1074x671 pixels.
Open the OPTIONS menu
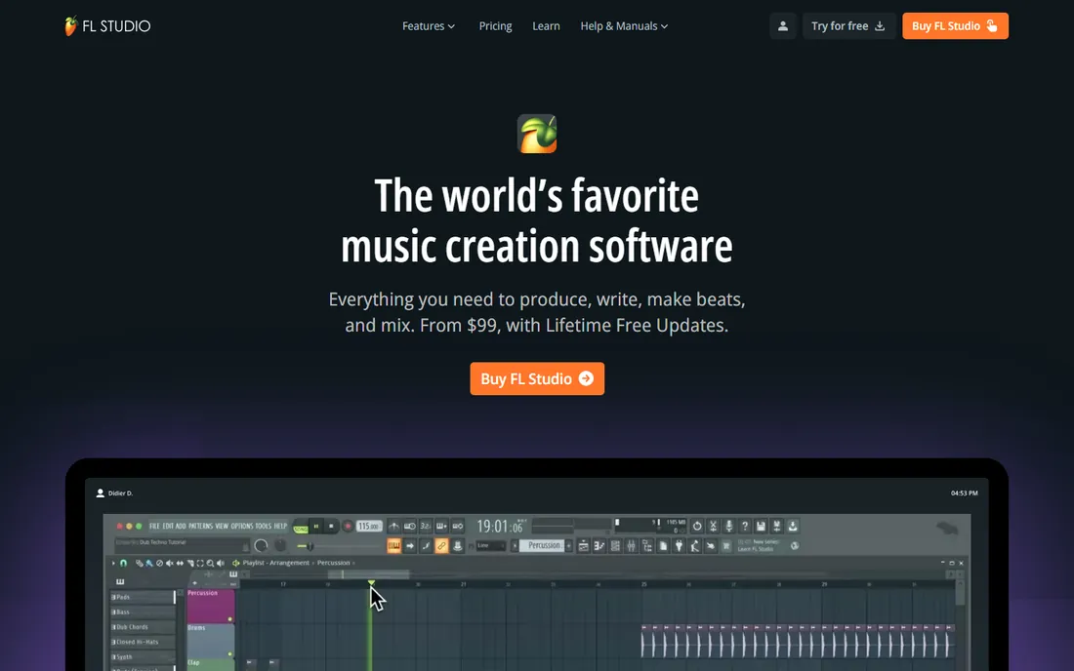point(242,526)
